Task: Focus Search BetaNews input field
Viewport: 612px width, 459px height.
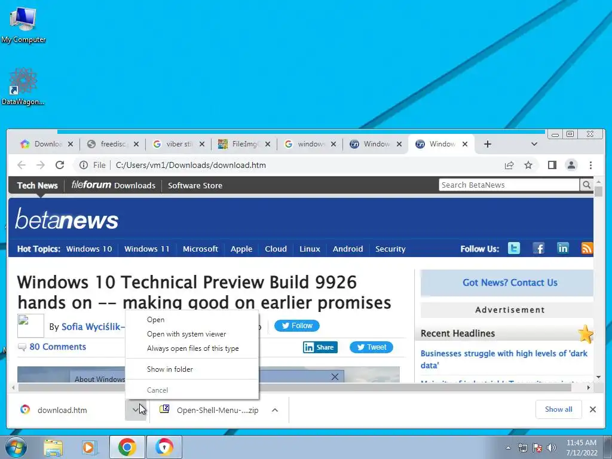Action: [x=509, y=185]
